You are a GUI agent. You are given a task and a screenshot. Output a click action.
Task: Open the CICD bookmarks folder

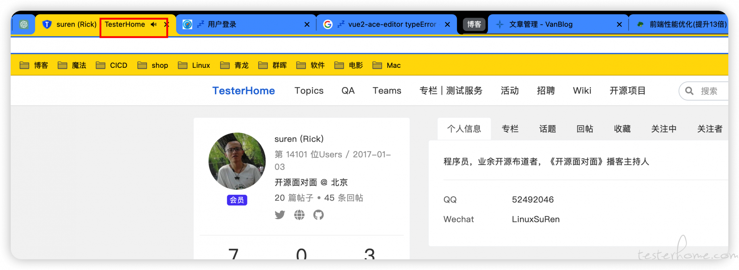112,65
